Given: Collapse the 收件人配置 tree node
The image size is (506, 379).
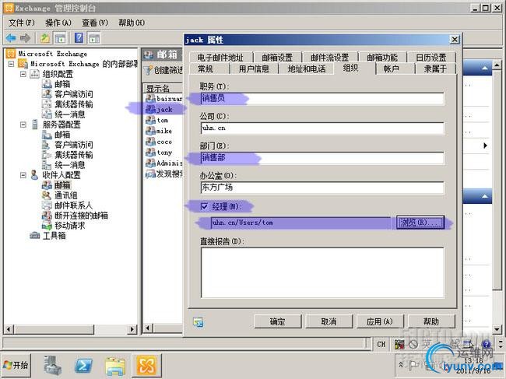Looking at the screenshot, I should [x=23, y=175].
